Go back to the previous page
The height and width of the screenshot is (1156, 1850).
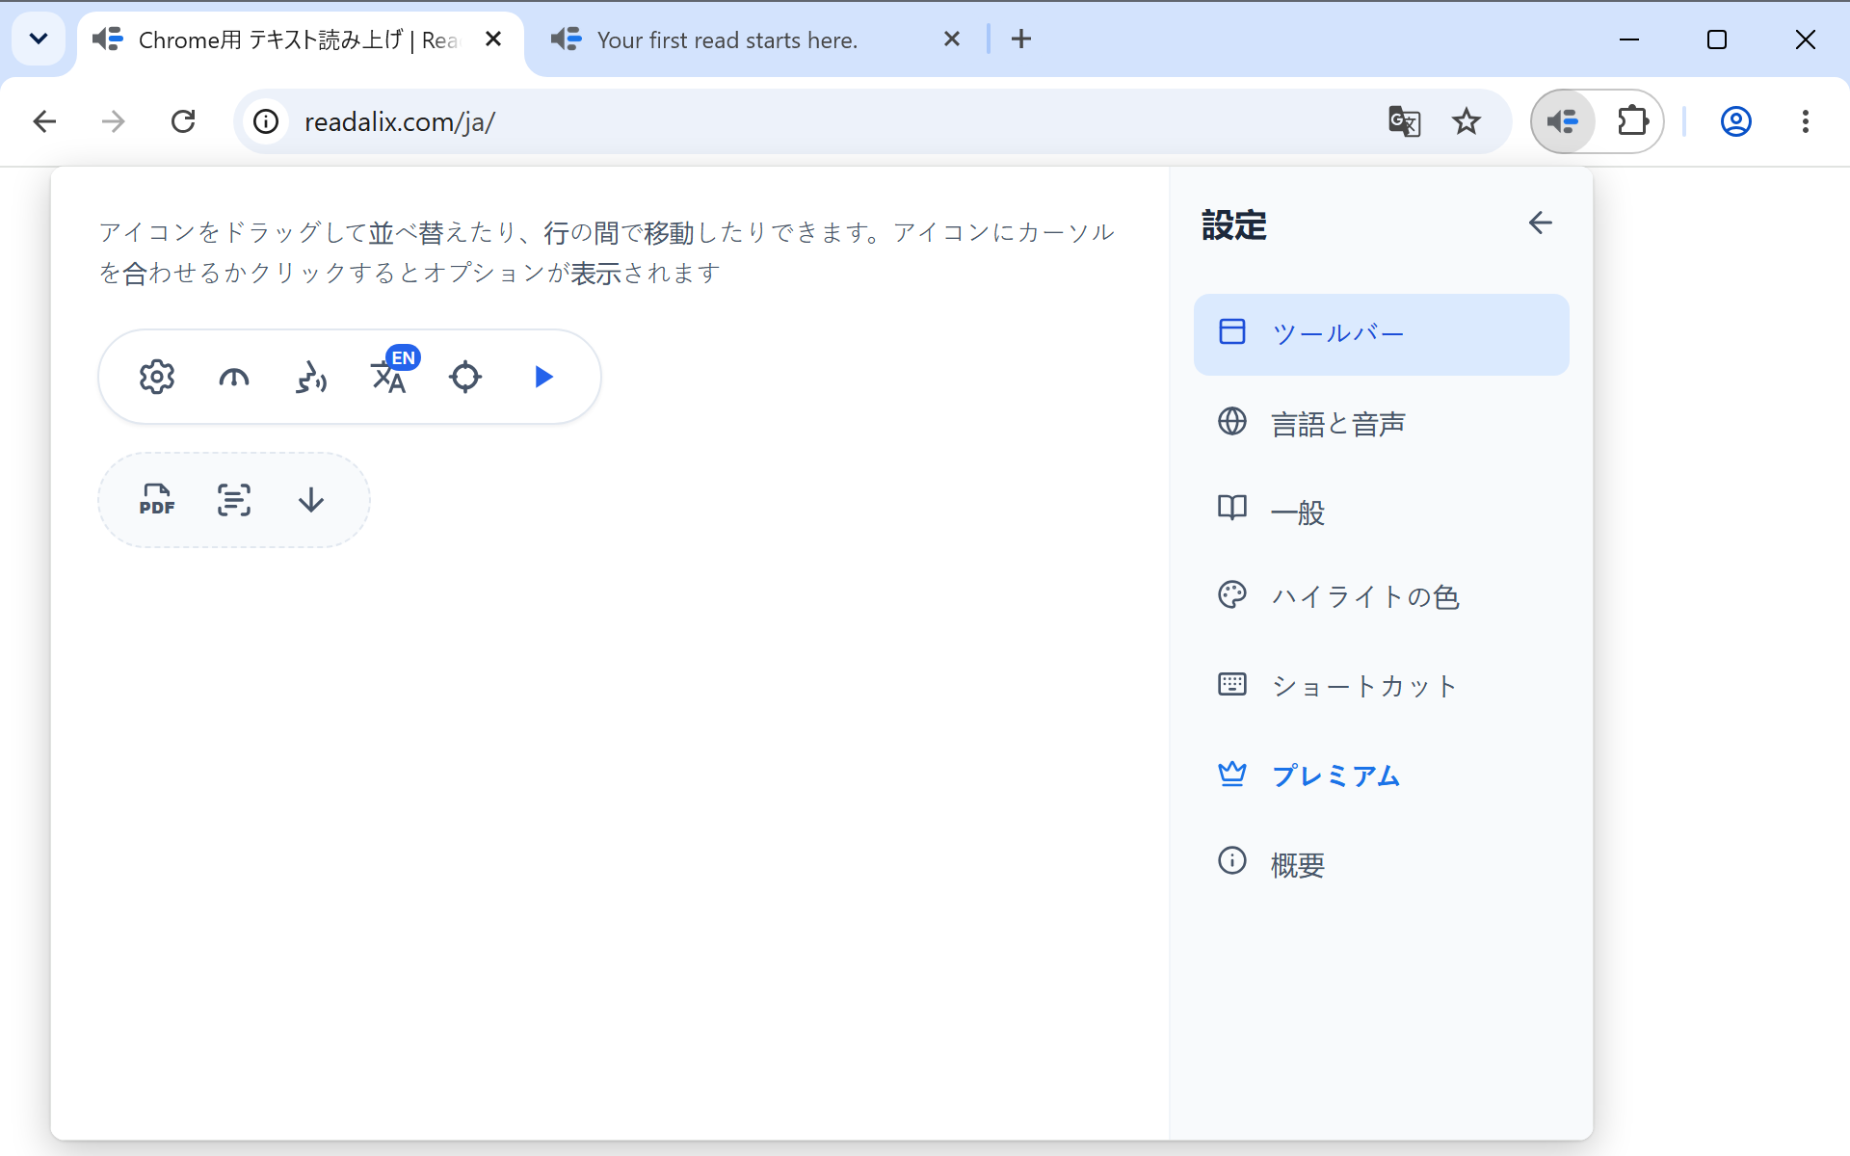click(x=44, y=121)
